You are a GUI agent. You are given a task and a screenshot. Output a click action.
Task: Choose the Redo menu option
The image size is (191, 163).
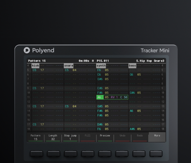(140, 137)
